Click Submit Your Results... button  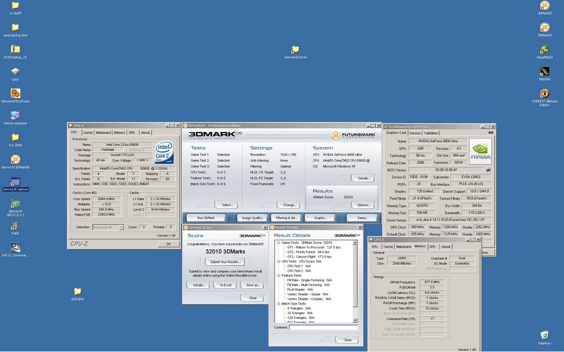(225, 262)
